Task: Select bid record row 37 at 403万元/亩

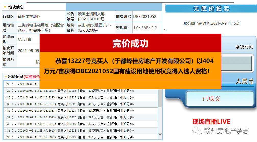Action: pos(80,91)
